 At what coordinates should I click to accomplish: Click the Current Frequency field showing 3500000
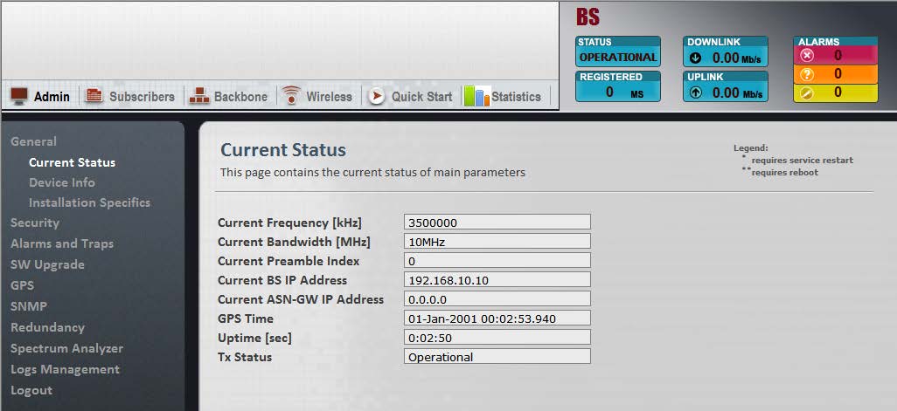pyautogui.click(x=497, y=222)
